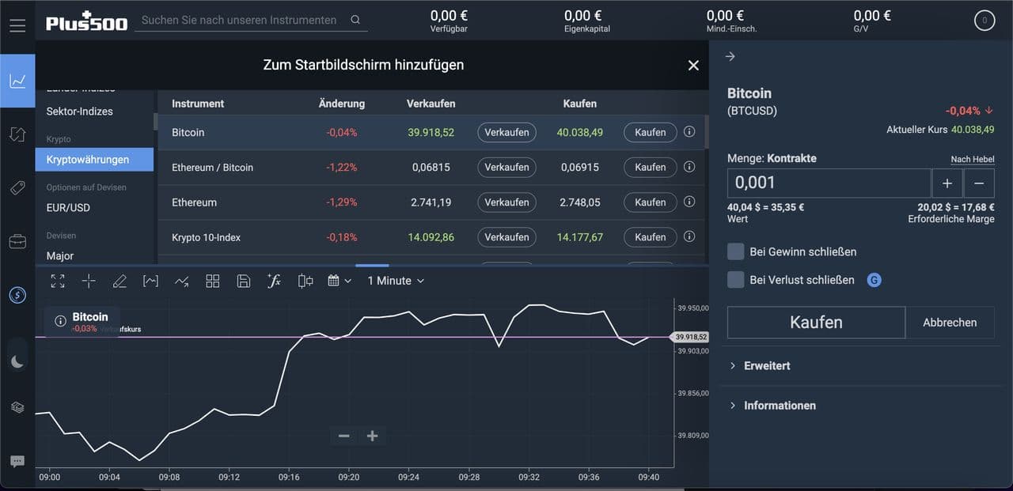This screenshot has width=1013, height=491.
Task: Tick the 'Bei Verlust schließen' checkbox
Action: tap(736, 280)
